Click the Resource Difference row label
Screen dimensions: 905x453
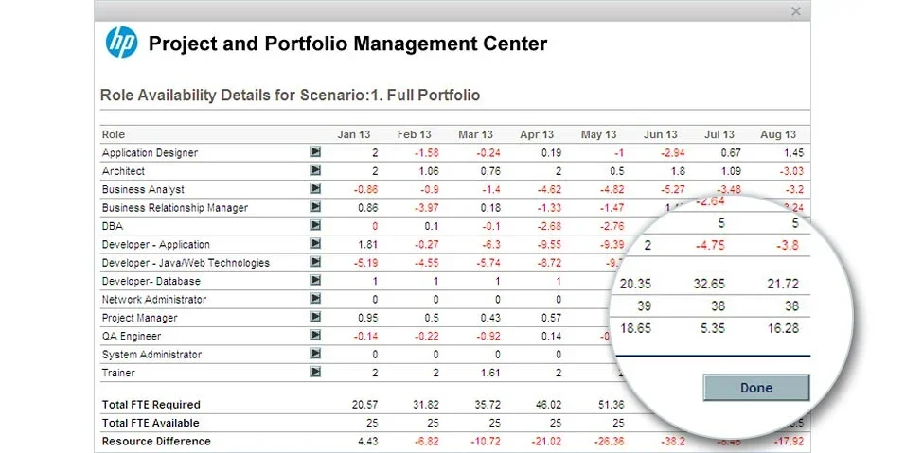[156, 441]
